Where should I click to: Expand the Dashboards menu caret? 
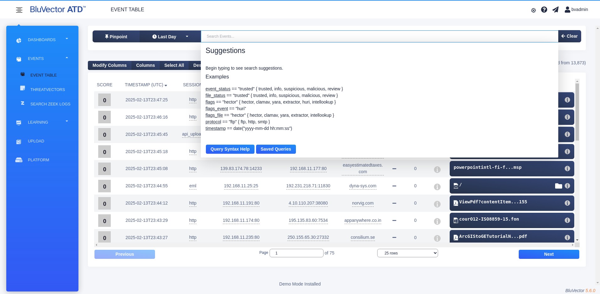click(x=67, y=39)
